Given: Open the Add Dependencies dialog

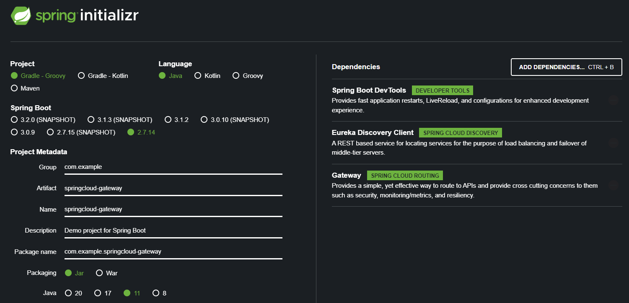Looking at the screenshot, I should click(567, 67).
